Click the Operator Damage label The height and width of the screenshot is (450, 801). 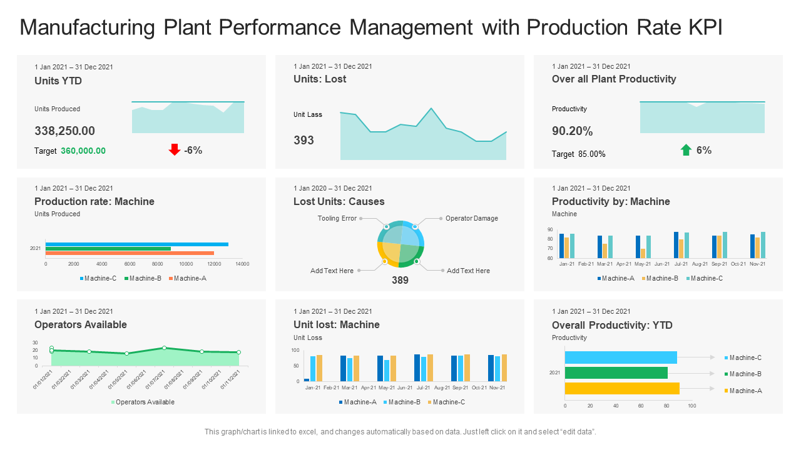click(472, 218)
